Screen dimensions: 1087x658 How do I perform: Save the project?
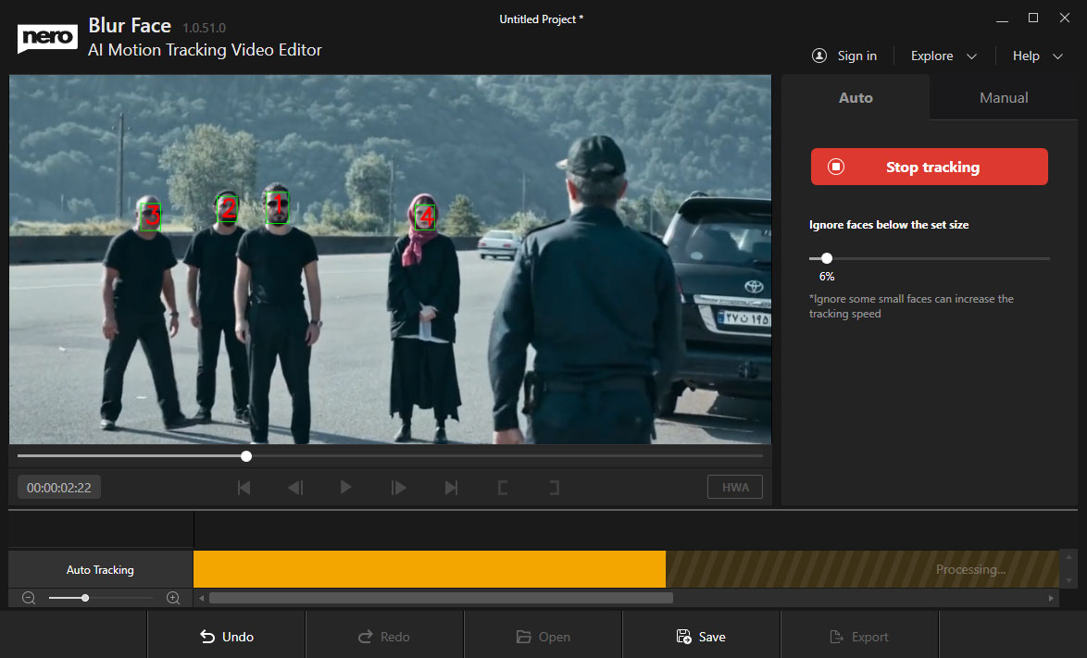(701, 637)
